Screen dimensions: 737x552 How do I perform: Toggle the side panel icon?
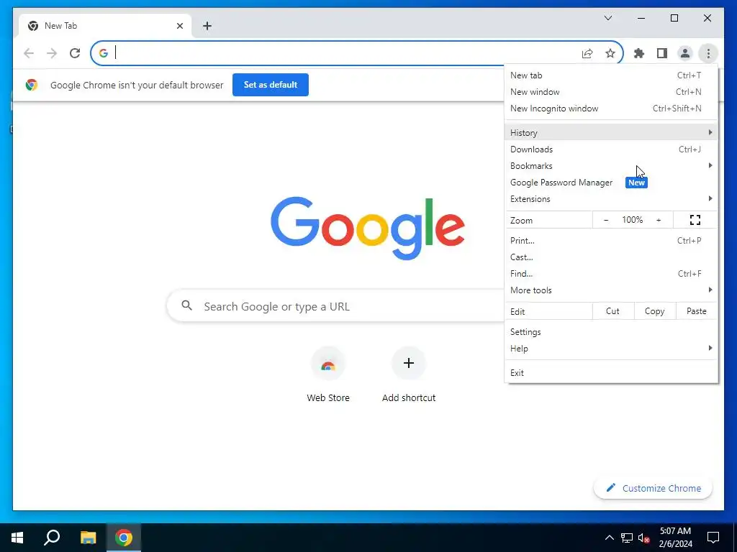[x=662, y=53]
